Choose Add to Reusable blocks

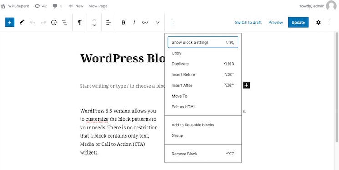coord(203,125)
